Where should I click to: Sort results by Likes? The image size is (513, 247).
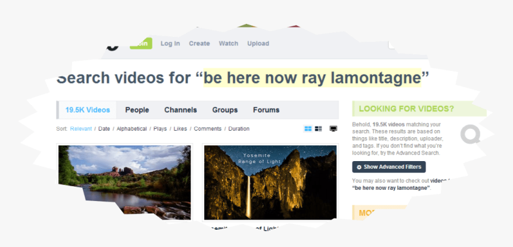point(180,129)
